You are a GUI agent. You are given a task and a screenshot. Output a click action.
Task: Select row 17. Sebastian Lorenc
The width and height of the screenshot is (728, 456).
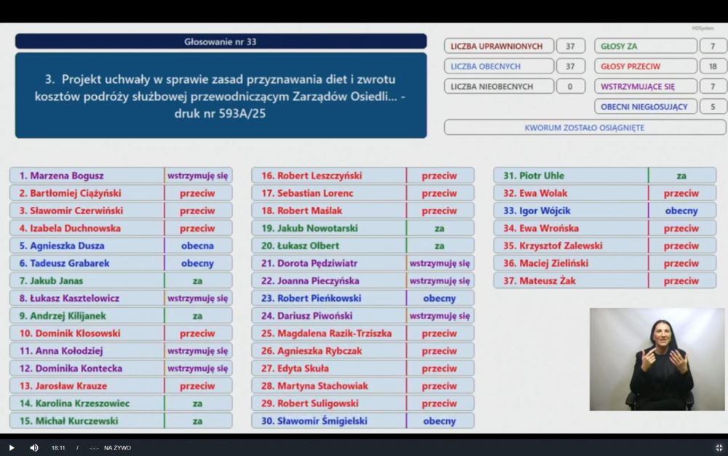pyautogui.click(x=363, y=193)
